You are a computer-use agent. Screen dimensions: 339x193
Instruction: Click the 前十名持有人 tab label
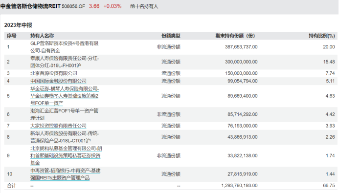144,6
